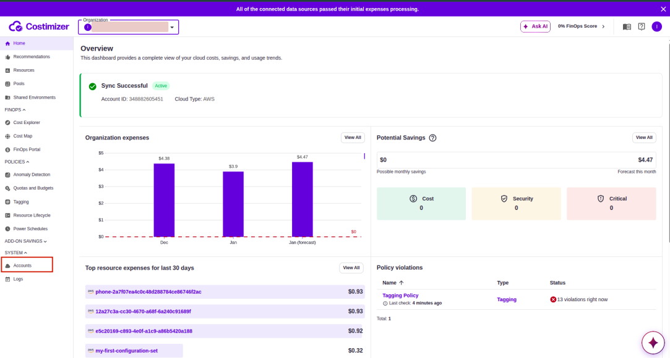This screenshot has height=358, width=670.
Task: Click '13 violations right now' status
Action: [582, 299]
